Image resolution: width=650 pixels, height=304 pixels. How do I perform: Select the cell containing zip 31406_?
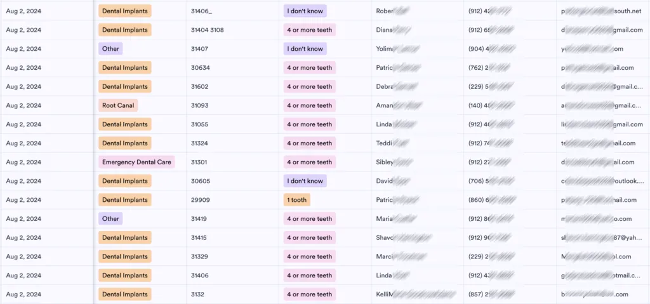[x=232, y=11]
